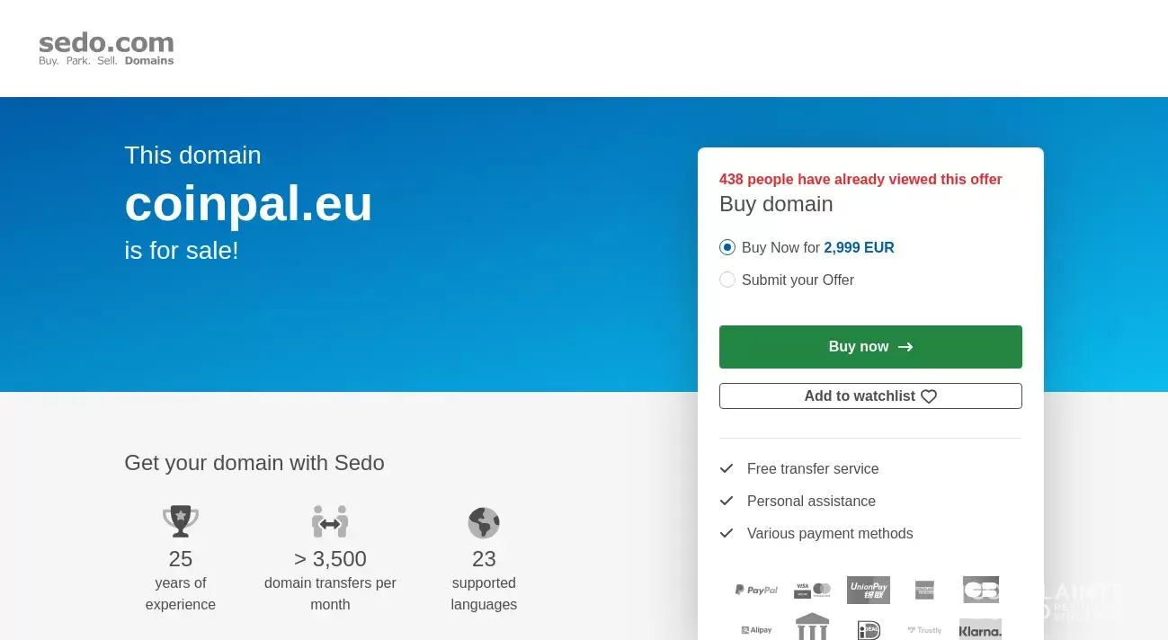Click the coinpal.eu domain heading
1168x640 pixels.
(x=248, y=203)
